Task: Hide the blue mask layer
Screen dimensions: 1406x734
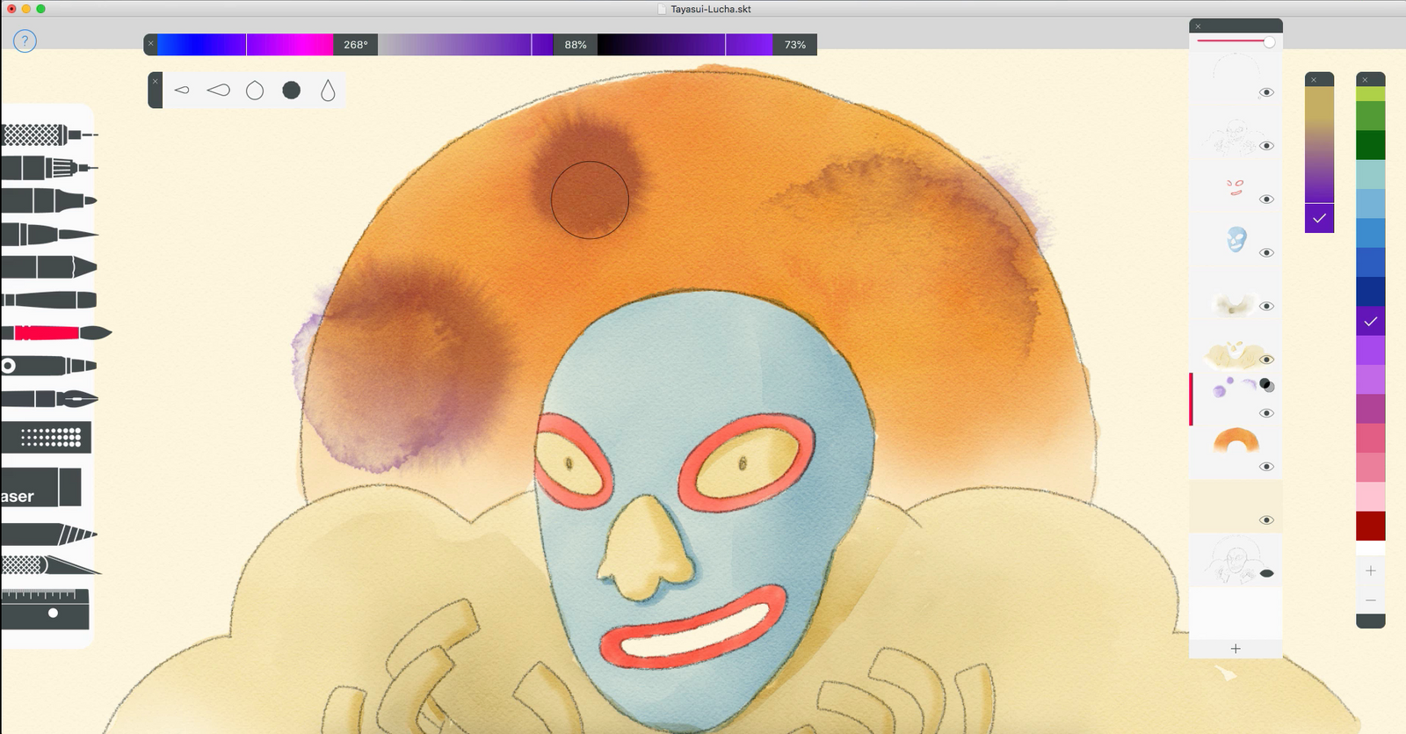Action: [x=1266, y=252]
